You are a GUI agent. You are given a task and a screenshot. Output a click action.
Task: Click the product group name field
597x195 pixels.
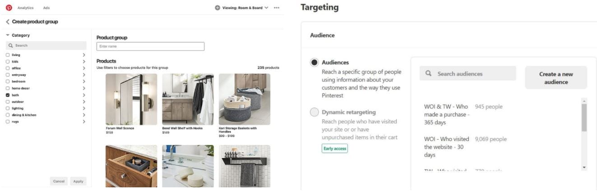click(150, 46)
